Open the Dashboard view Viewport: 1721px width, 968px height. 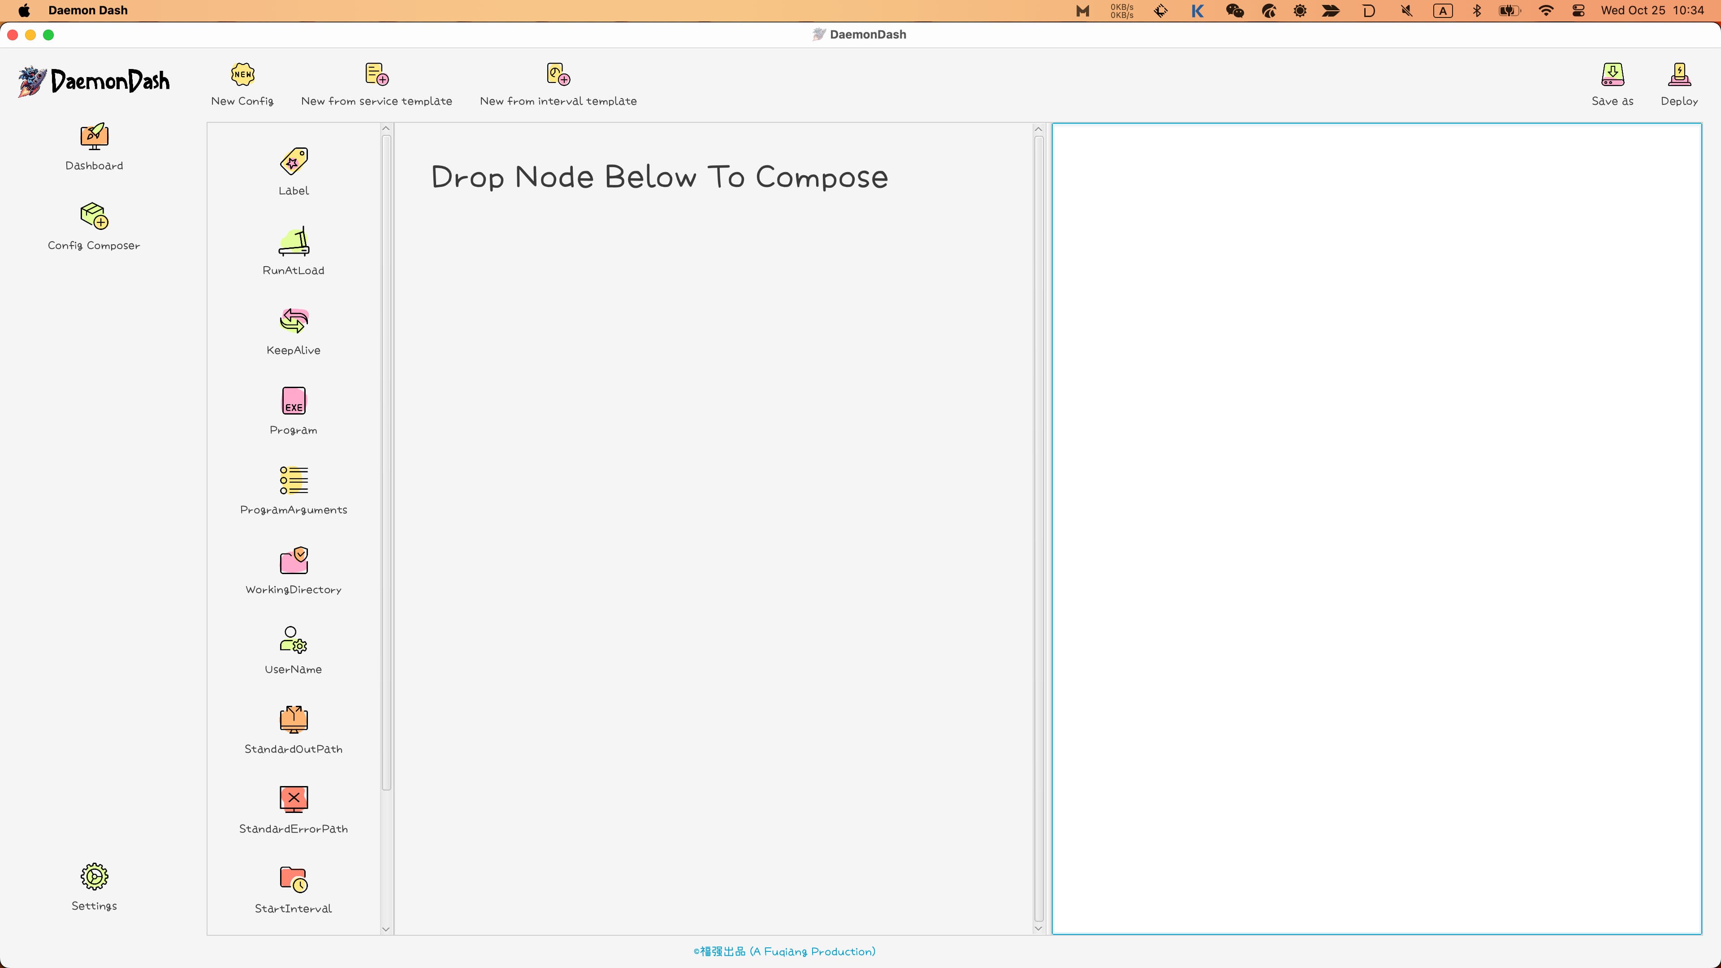pos(94,147)
